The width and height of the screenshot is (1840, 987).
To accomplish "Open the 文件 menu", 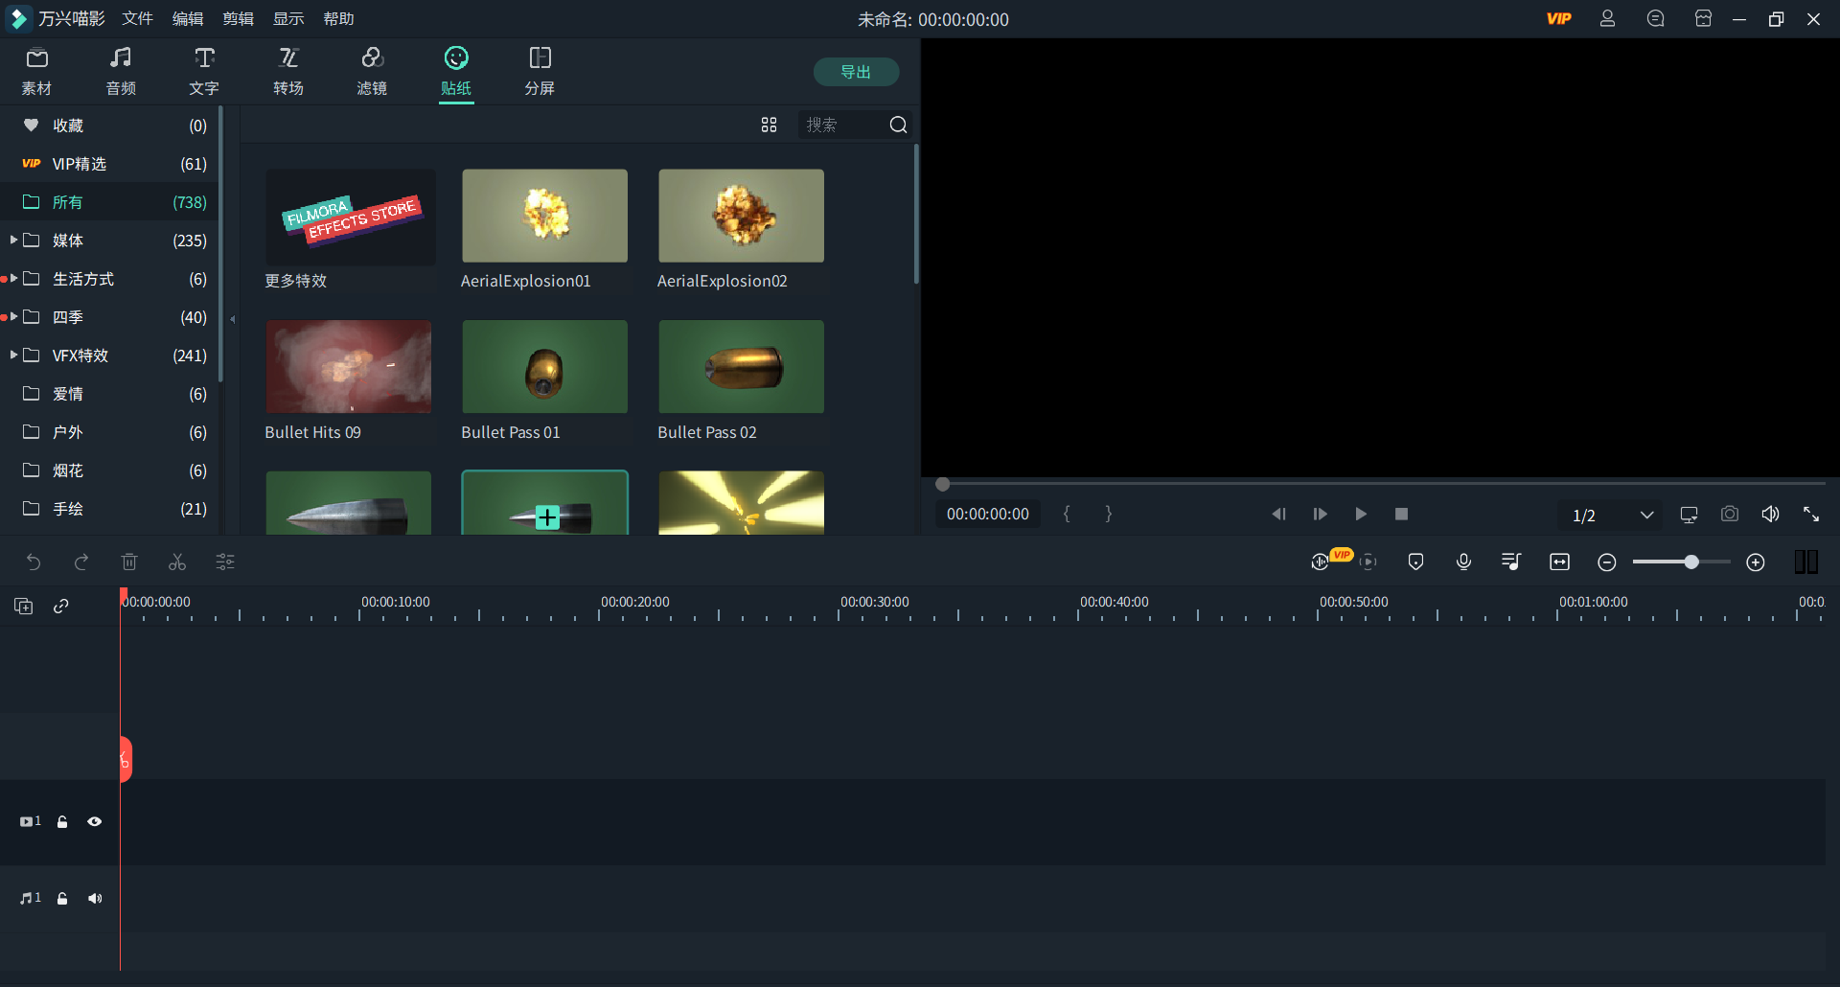I will 137,19.
